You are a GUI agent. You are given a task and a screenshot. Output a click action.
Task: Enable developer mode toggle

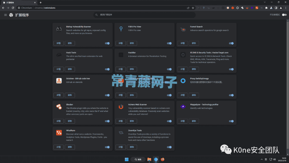(x=284, y=15)
